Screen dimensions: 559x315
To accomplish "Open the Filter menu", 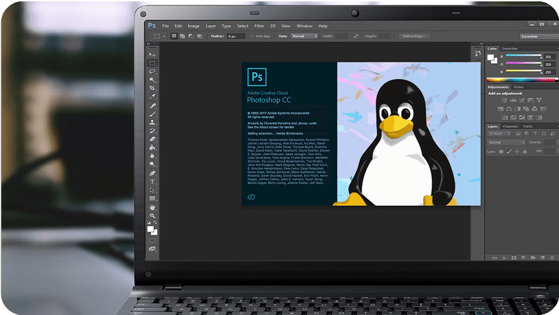I will [259, 26].
